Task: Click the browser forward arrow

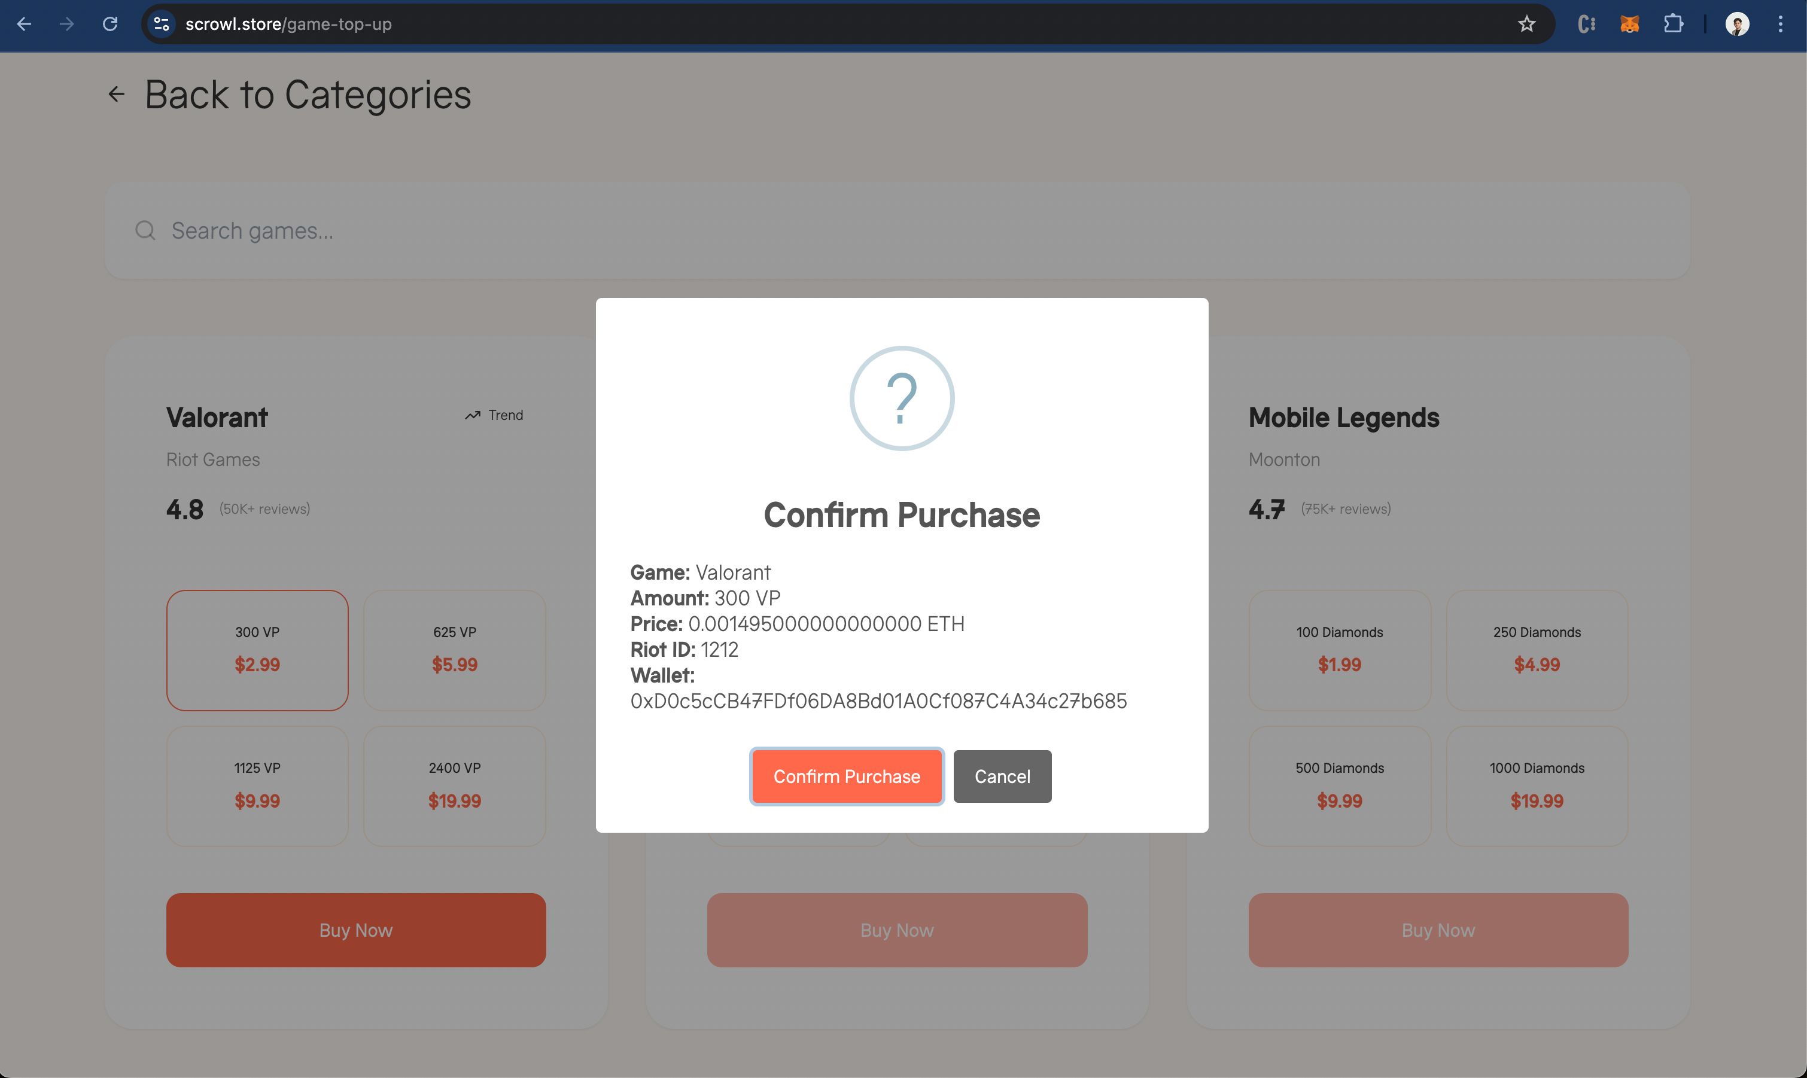Action: (67, 24)
